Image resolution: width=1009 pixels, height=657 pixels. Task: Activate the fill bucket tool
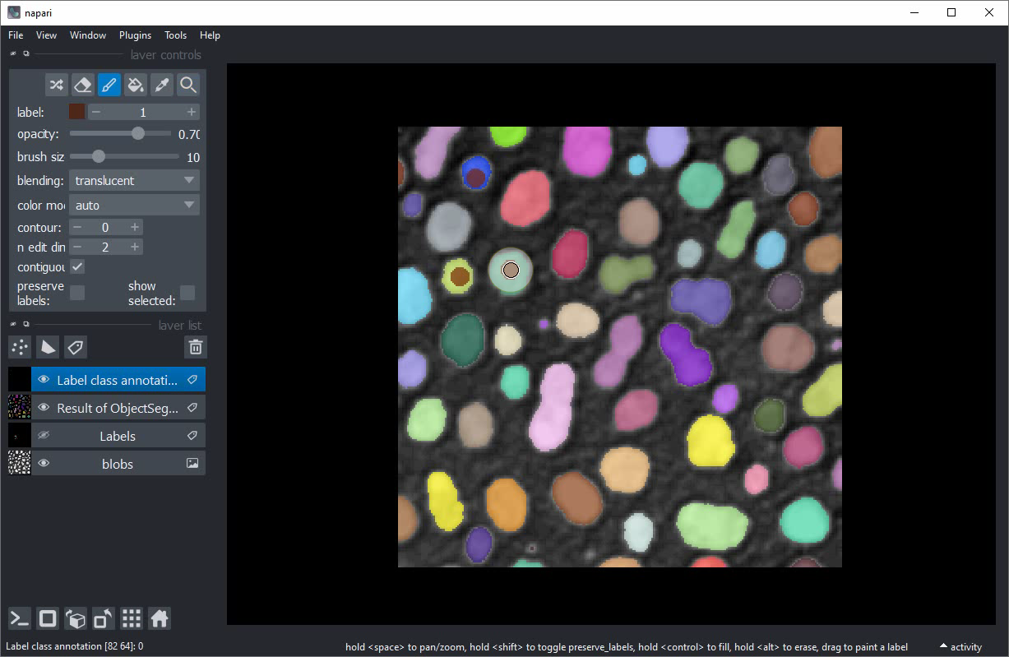pyautogui.click(x=136, y=85)
